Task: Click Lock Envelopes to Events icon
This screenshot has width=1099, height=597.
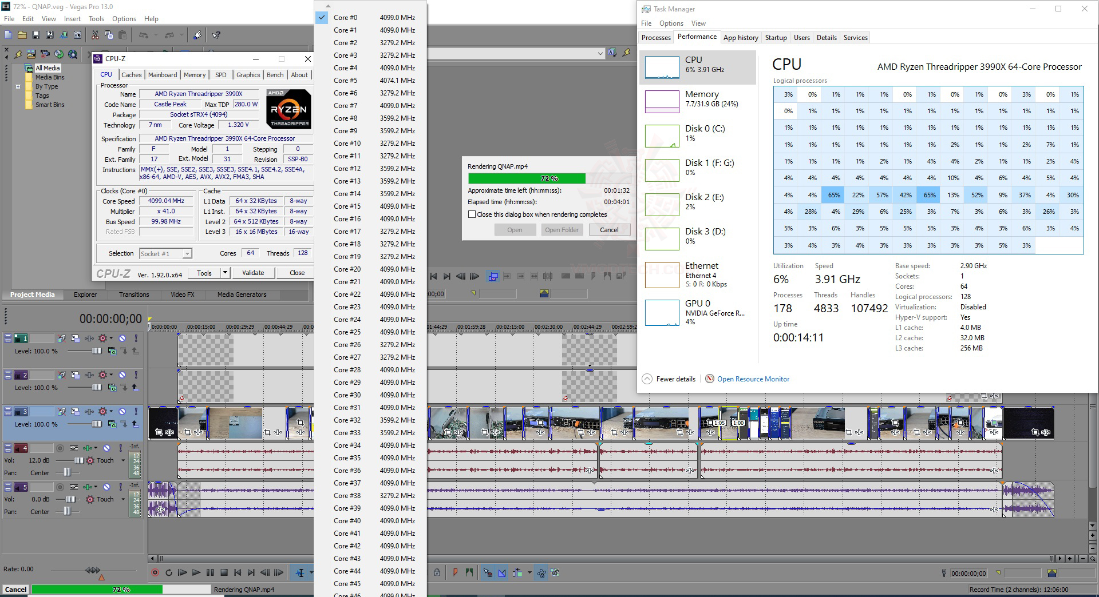Action: (x=541, y=572)
